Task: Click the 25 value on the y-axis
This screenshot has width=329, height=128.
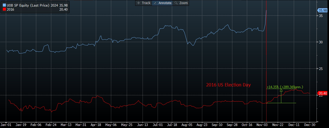Action: [x=319, y=69]
